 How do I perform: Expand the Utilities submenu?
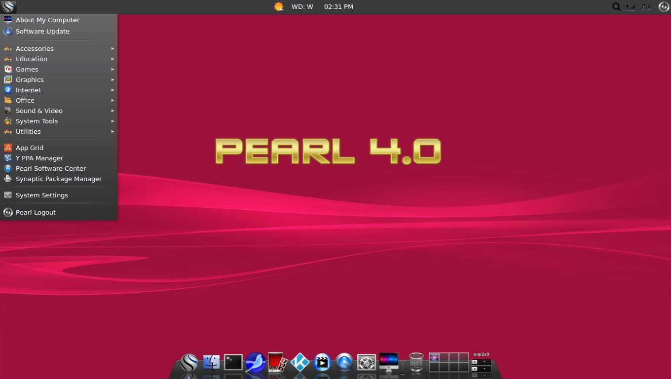[59, 131]
